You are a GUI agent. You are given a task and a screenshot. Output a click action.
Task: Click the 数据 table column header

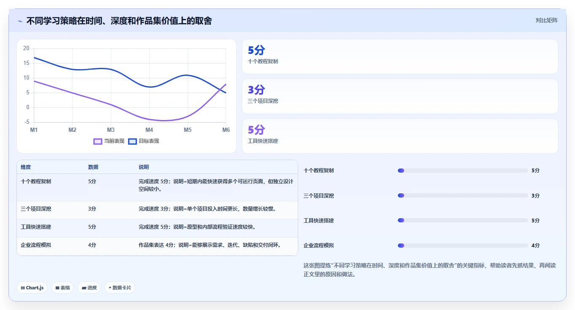click(93, 167)
